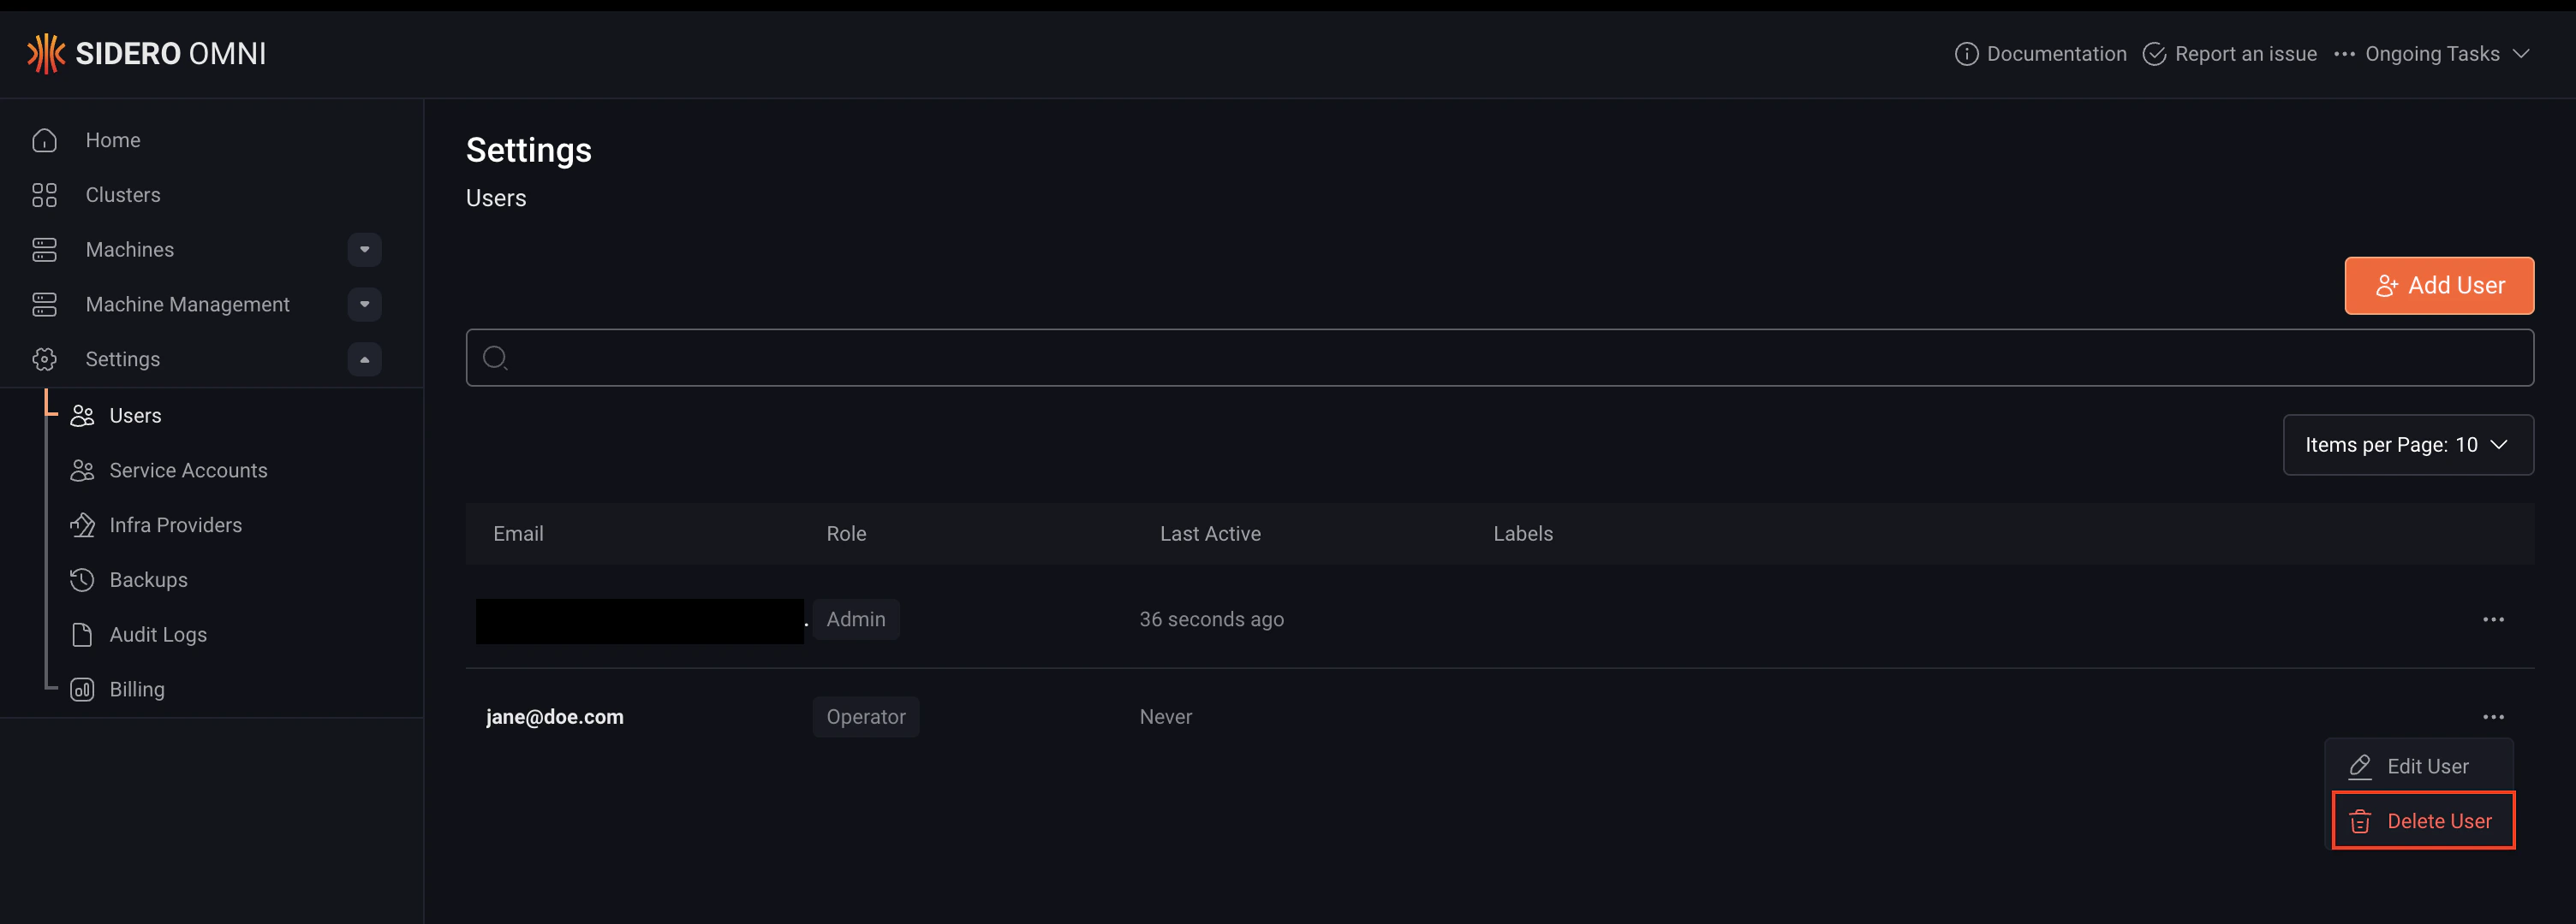2576x924 pixels.
Task: Open the Documentation link
Action: click(2040, 54)
